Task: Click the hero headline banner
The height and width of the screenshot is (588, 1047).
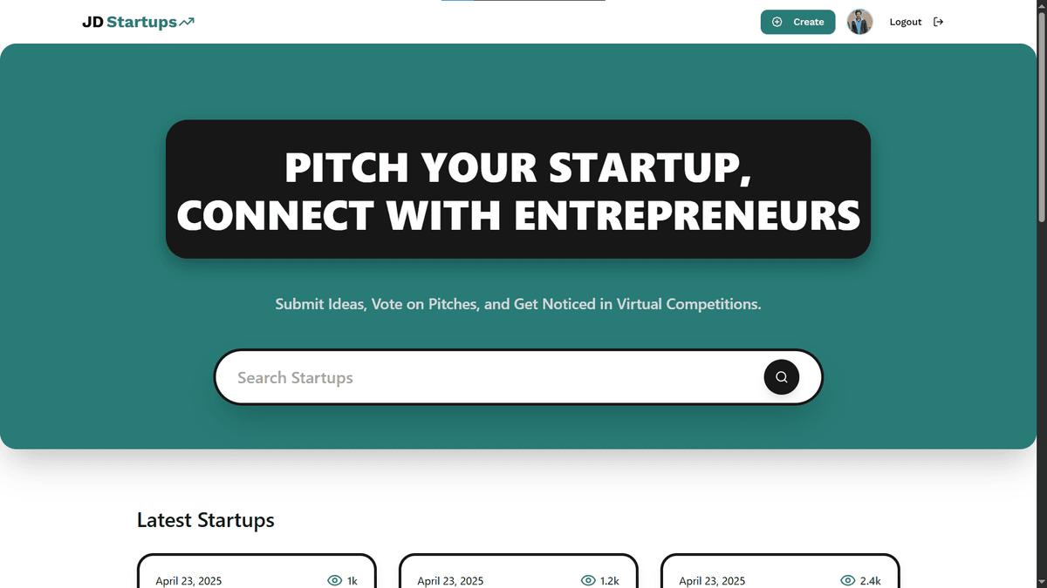Action: point(517,189)
